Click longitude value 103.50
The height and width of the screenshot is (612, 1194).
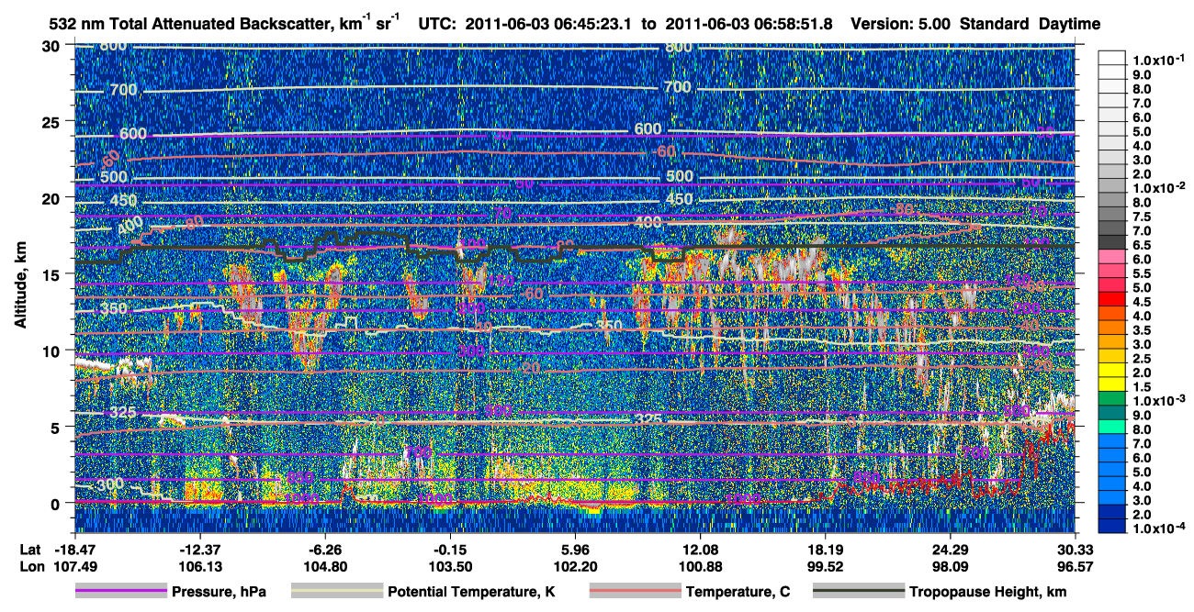[449, 566]
